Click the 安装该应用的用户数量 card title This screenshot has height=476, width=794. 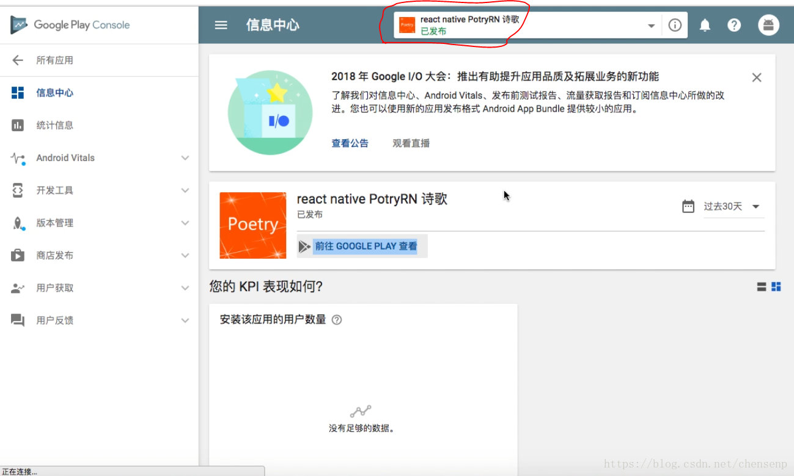tap(273, 320)
